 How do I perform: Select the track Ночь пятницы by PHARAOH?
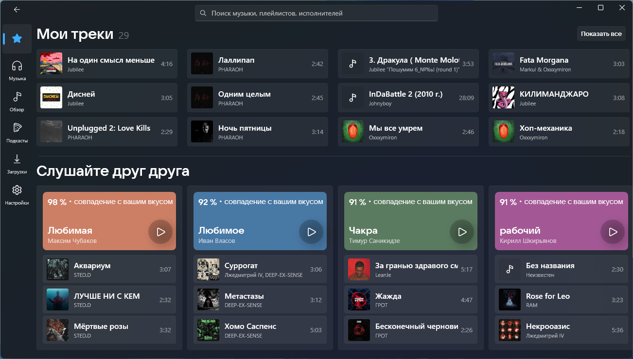pyautogui.click(x=258, y=132)
